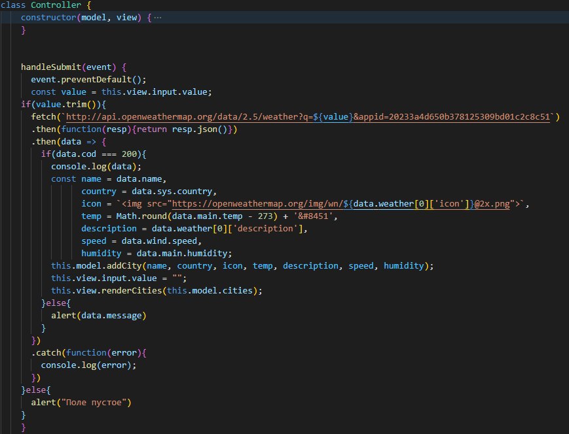Click 'description = data.weather[0]' line
Screen dimensions: 569x434
coord(194,229)
